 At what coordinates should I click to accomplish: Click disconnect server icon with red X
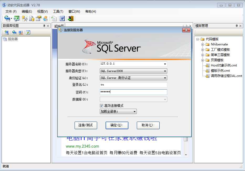pos(21,33)
